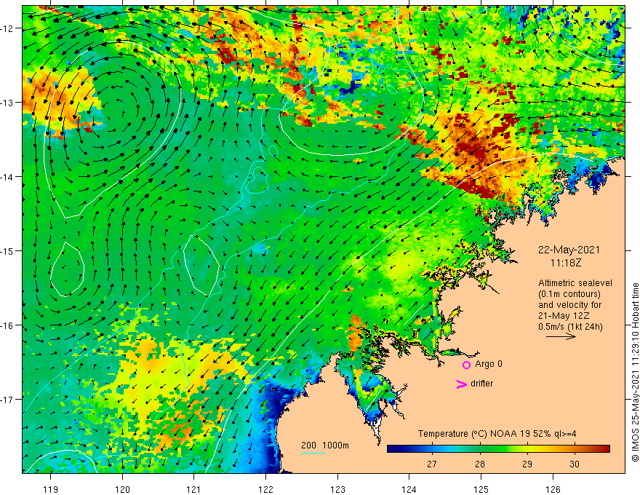640x495 pixels.
Task: Click the velocity scale reference arrow
Action: (561, 336)
